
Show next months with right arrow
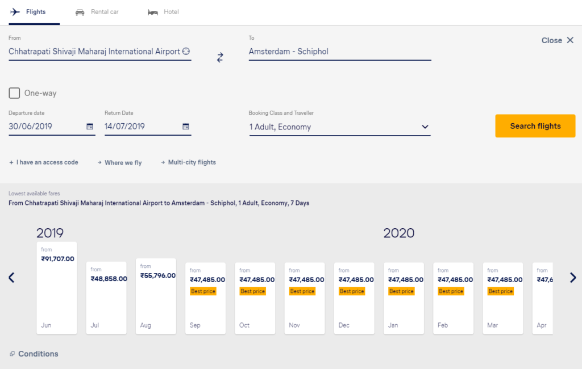(x=573, y=278)
